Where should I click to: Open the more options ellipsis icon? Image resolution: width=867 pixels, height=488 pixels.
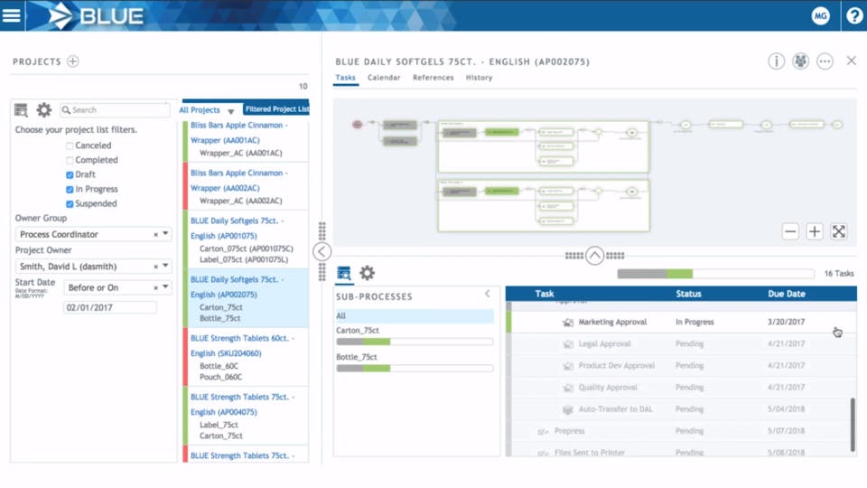click(825, 61)
